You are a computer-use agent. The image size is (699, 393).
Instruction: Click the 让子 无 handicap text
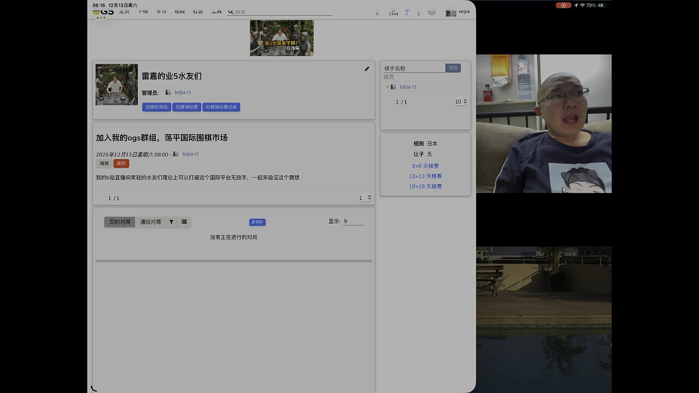(x=423, y=154)
